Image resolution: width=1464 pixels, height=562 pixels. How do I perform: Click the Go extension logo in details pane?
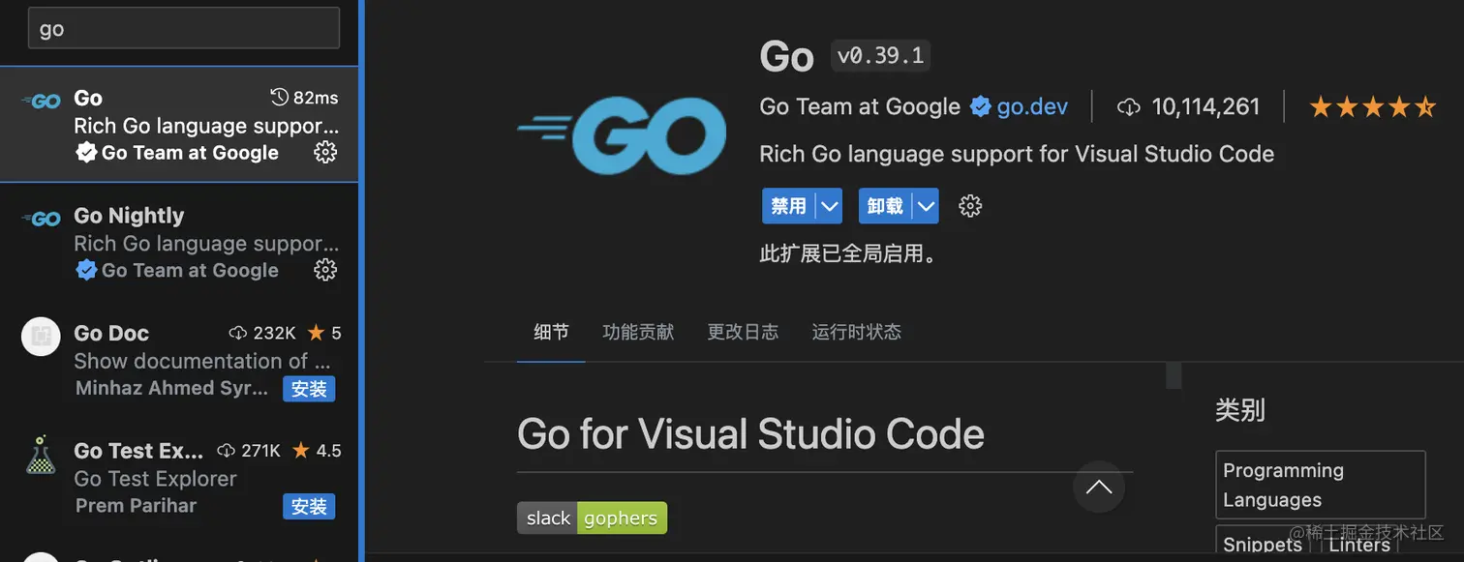coord(621,136)
